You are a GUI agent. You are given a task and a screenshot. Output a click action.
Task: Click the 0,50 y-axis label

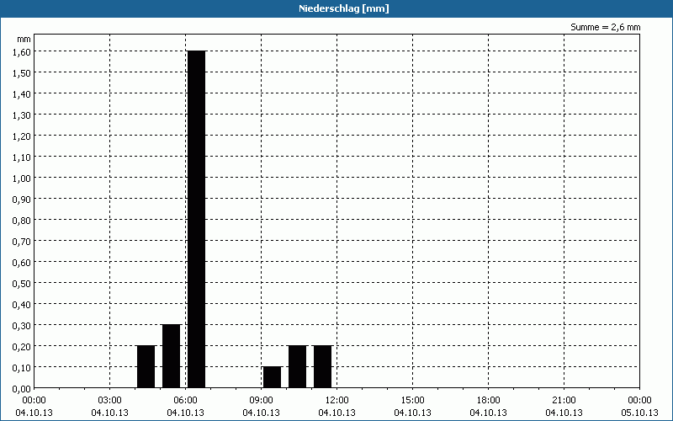click(x=22, y=283)
